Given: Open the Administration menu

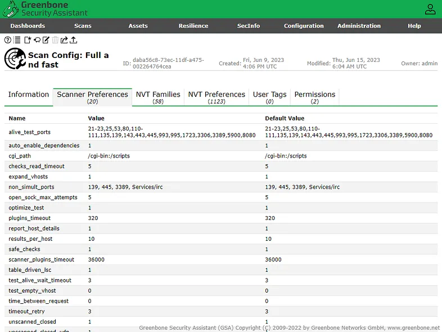Looking at the screenshot, I should [x=359, y=26].
